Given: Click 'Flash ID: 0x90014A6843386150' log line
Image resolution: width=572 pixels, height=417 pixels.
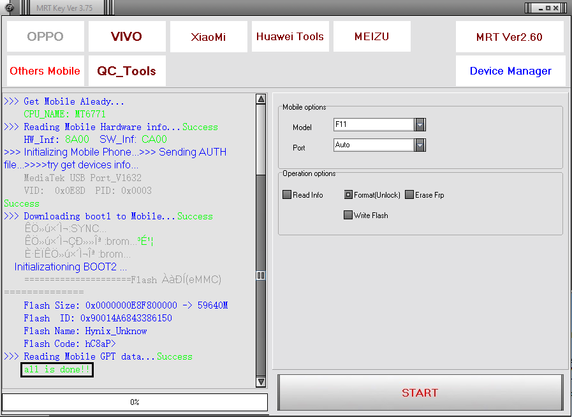Looking at the screenshot, I should [x=98, y=318].
